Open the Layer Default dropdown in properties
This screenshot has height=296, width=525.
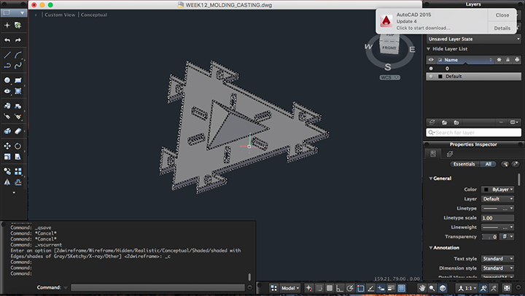[497, 199]
